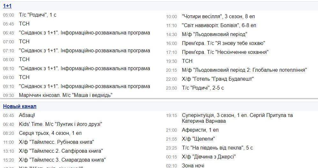This screenshot has width=318, height=168.
Task: Select Аферисти, 1 еп listing
Action: pyautogui.click(x=200, y=130)
